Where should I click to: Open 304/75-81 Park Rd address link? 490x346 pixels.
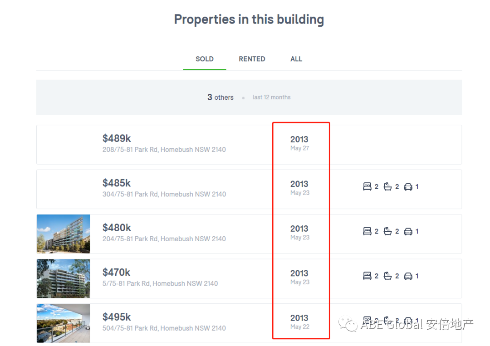[x=164, y=194]
